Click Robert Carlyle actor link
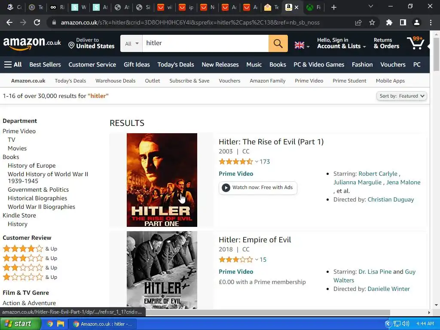Image resolution: width=440 pixels, height=330 pixels. (378, 174)
